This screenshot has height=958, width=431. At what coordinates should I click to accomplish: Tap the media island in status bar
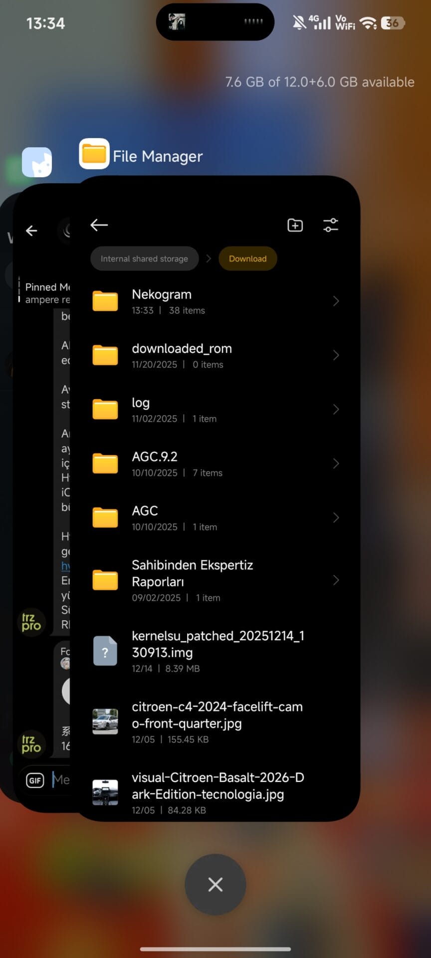(215, 22)
